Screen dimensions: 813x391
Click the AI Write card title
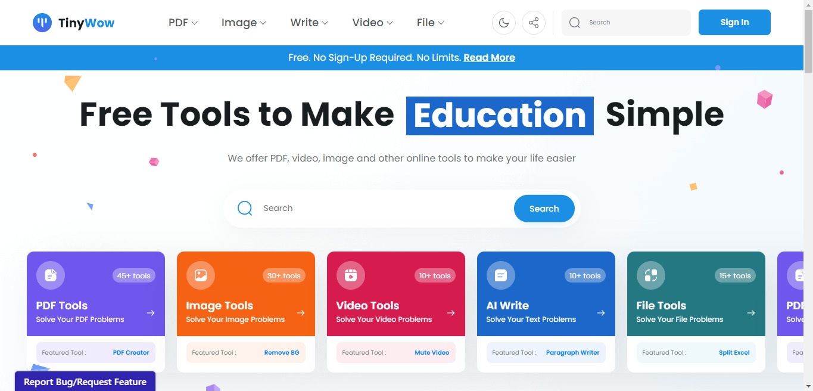click(x=507, y=306)
